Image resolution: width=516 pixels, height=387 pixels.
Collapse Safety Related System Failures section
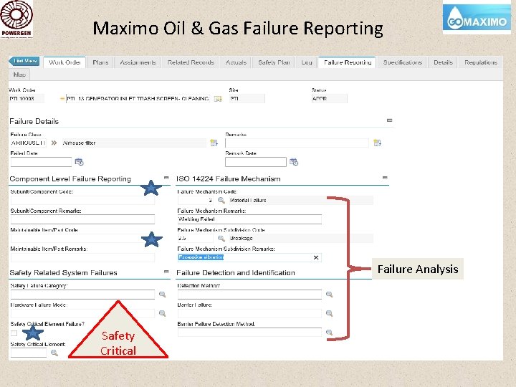click(x=166, y=272)
